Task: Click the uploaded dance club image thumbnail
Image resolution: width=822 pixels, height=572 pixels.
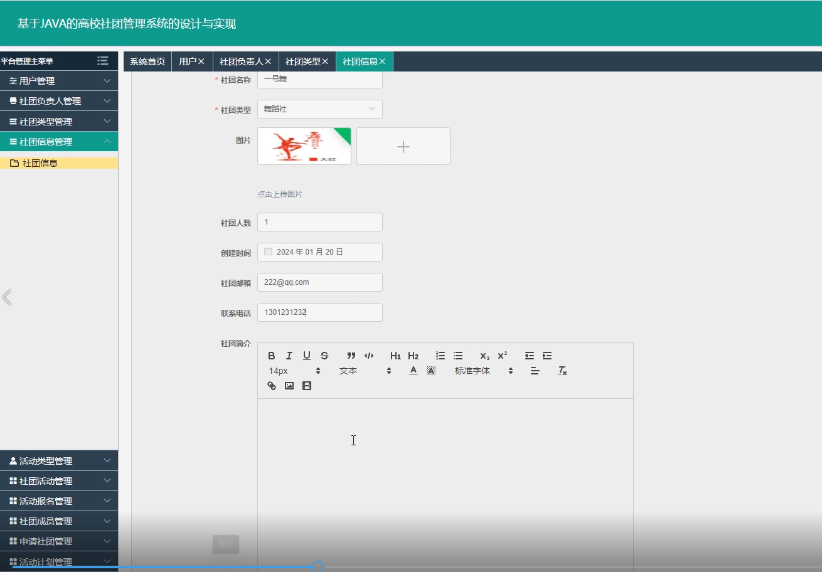Action: click(x=304, y=146)
